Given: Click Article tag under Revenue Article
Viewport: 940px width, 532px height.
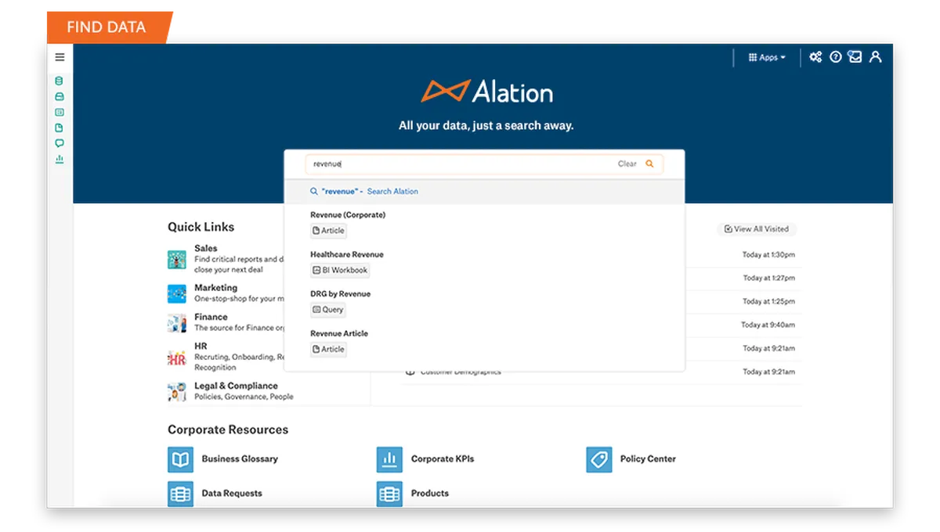Looking at the screenshot, I should pyautogui.click(x=329, y=350).
